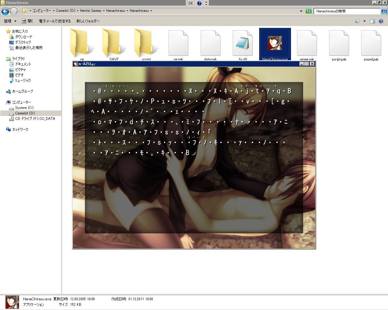Select the script.pak file icon
This screenshot has width=388, height=310.
(339, 43)
